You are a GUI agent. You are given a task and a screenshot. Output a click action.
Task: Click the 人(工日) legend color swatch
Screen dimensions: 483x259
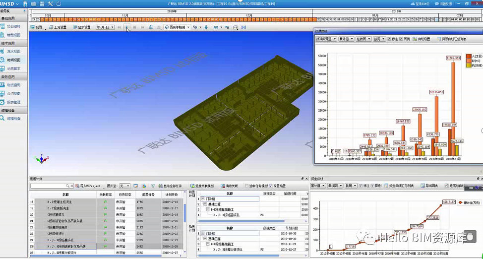point(469,56)
